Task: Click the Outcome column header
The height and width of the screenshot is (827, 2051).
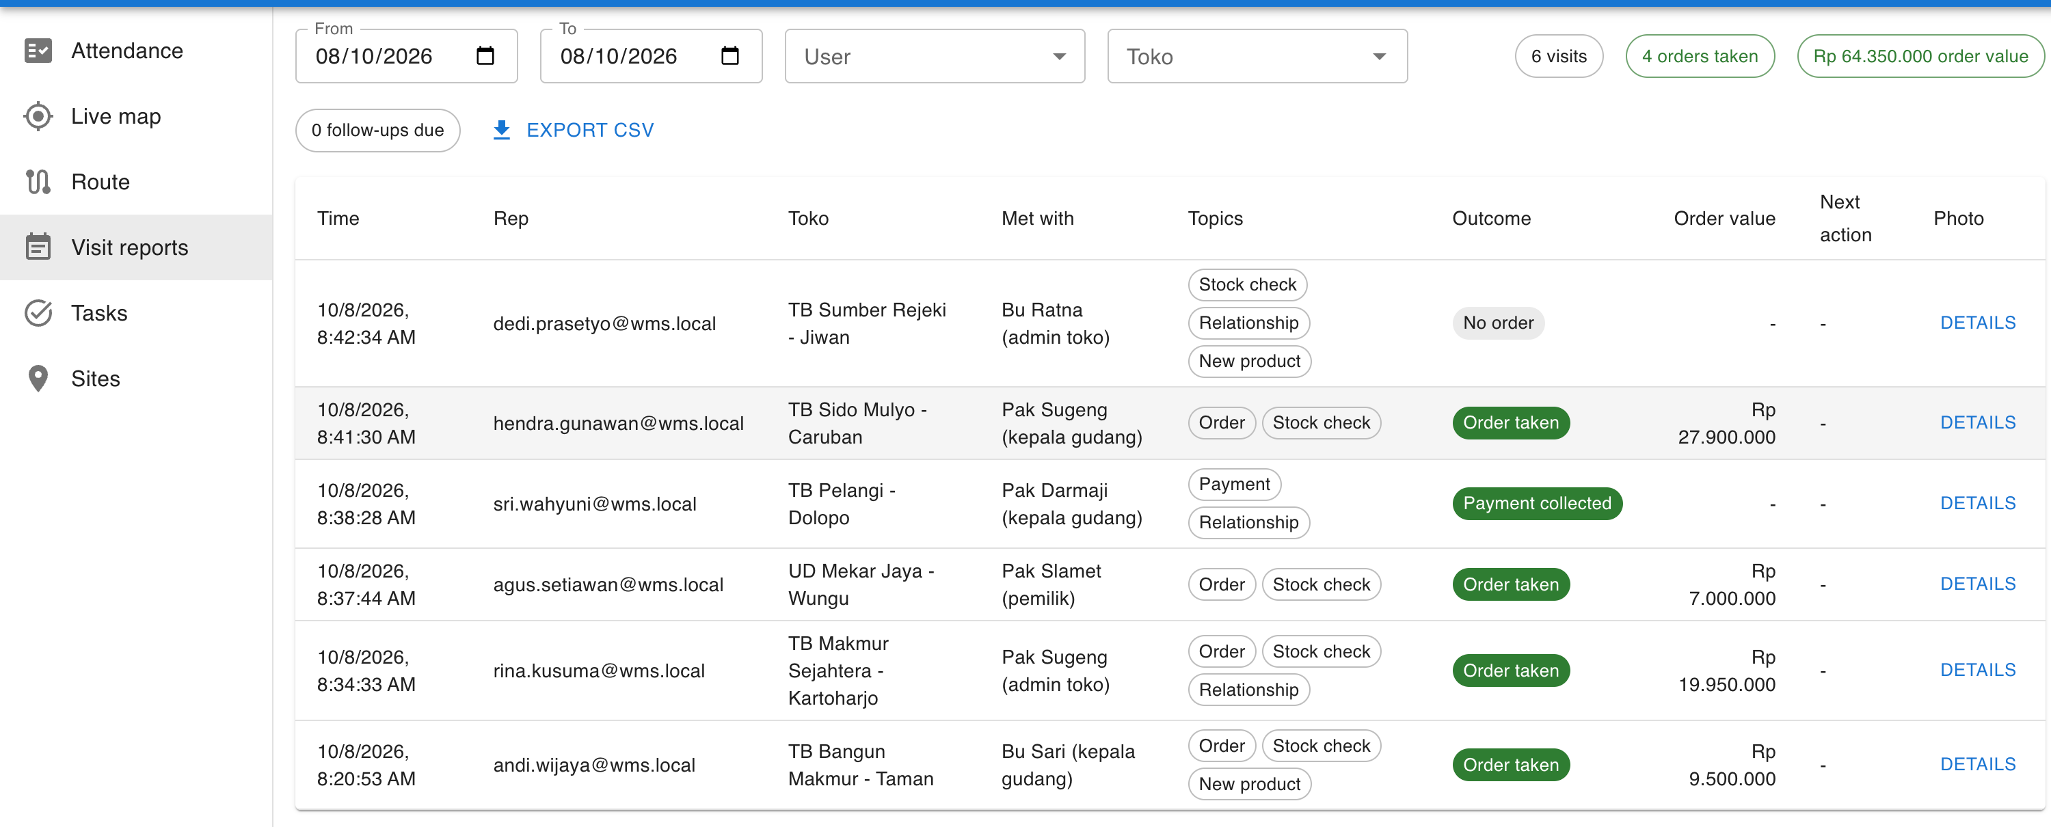Action: (1491, 219)
